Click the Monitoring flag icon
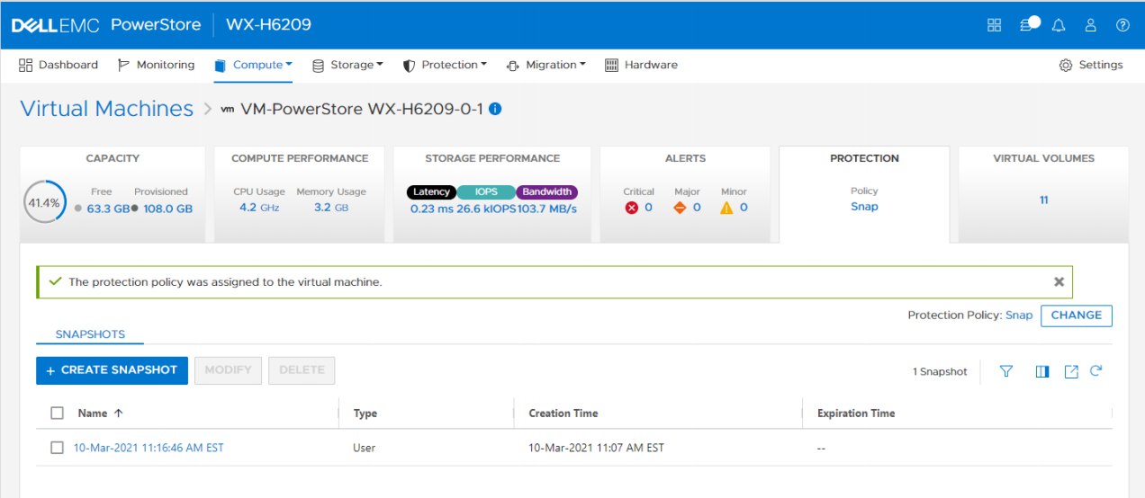Image resolution: width=1145 pixels, height=498 pixels. tap(123, 65)
